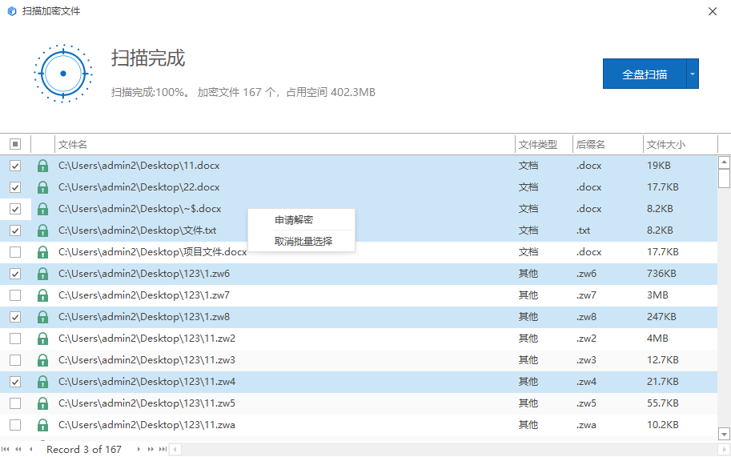Check the 11.zw3 checkbox
This screenshot has width=731, height=457.
click(15, 360)
